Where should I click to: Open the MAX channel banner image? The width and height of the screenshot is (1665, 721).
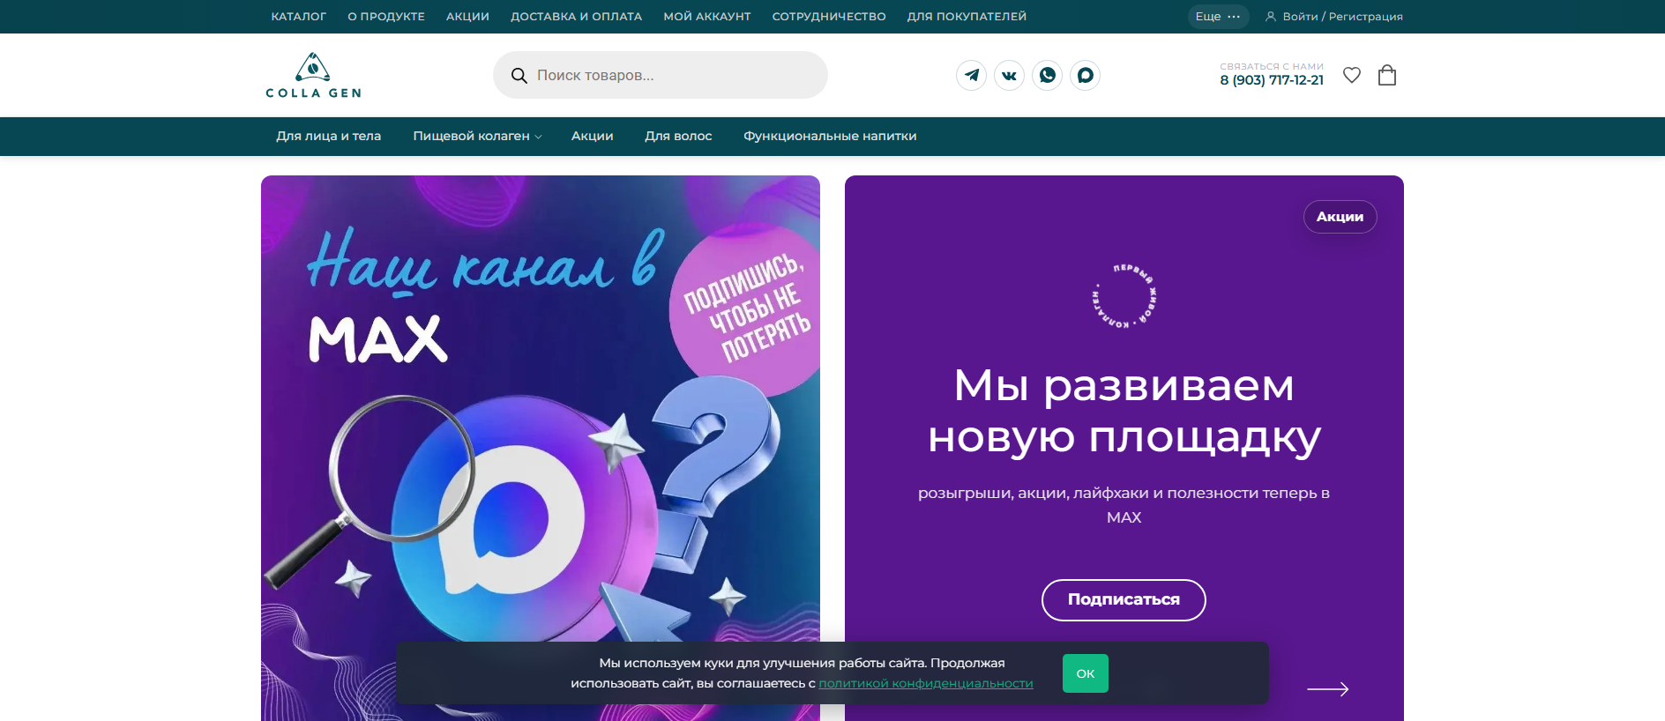541,448
